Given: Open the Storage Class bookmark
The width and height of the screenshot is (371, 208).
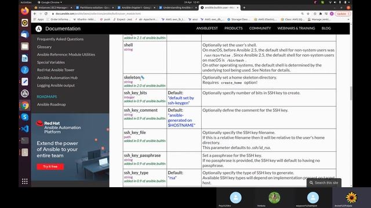Looking at the screenshot, I should coord(239,20).
